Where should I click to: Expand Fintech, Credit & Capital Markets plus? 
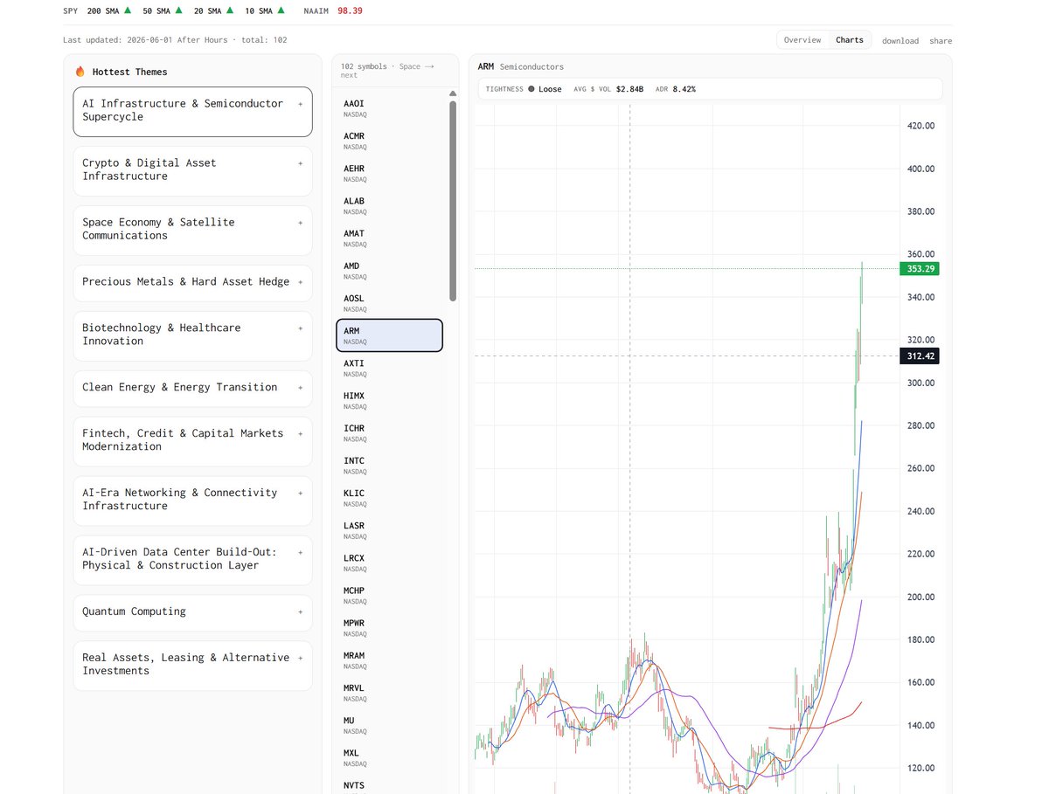(x=301, y=433)
